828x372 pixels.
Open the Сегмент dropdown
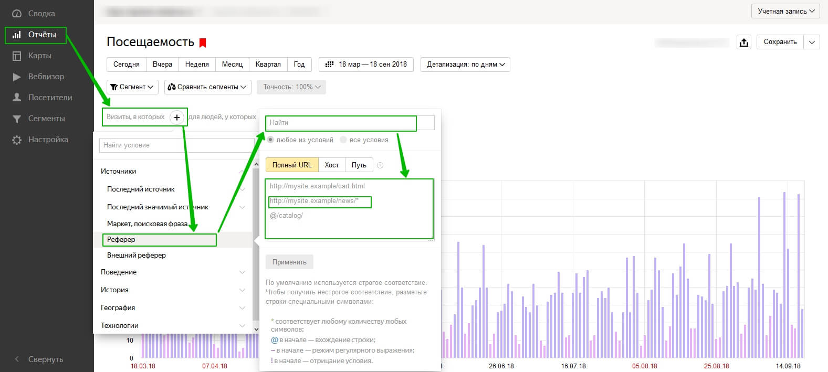[132, 87]
